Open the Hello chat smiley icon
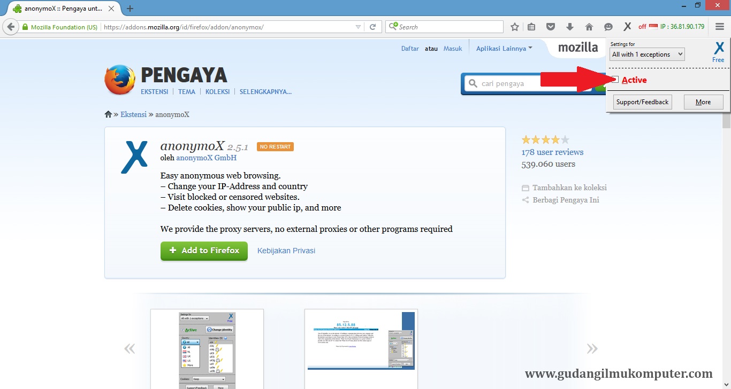 click(608, 27)
